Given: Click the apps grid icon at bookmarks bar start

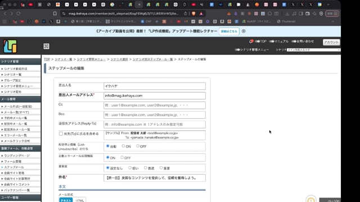Looking at the screenshot, I should (4, 21).
